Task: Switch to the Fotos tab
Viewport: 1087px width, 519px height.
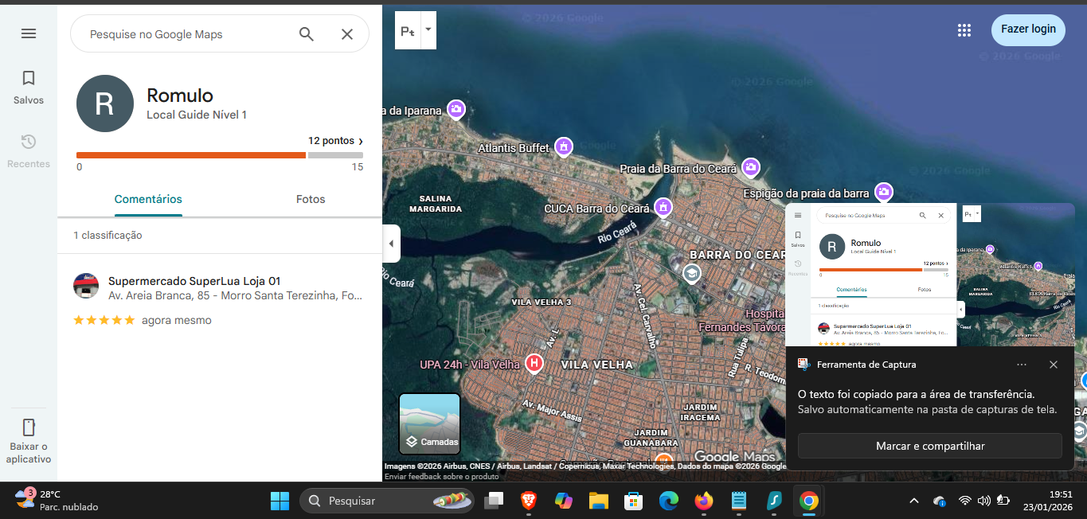Action: [311, 199]
